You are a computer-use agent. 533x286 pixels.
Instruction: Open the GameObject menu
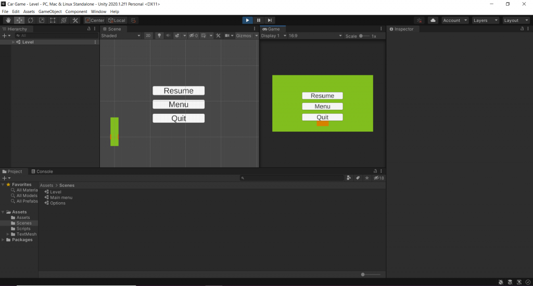50,11
